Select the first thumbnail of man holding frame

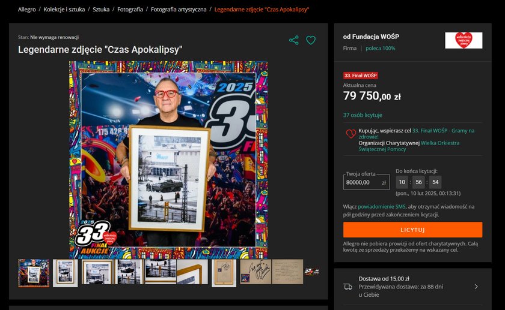click(34, 273)
